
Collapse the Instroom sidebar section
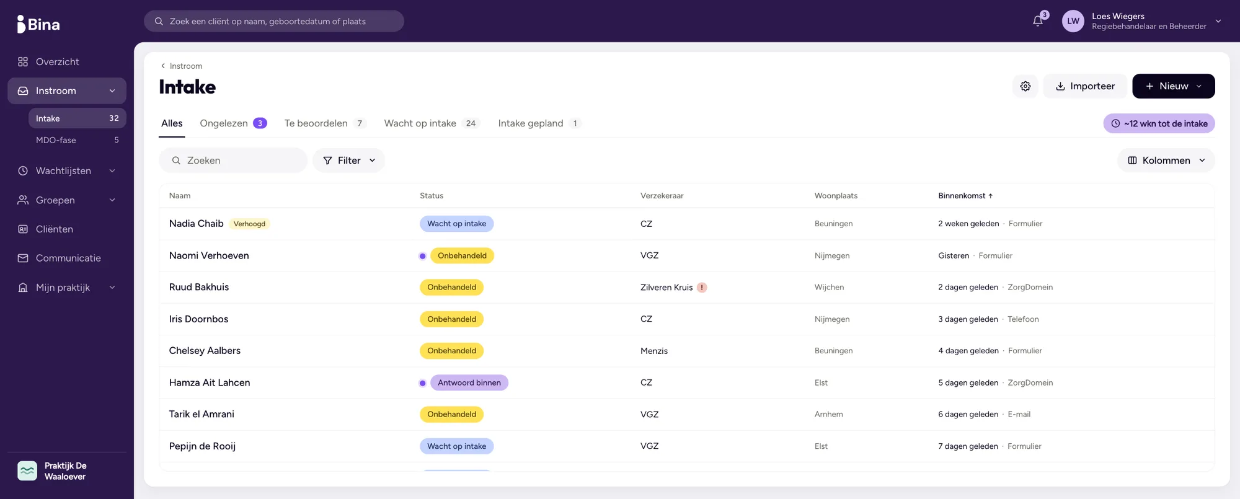click(112, 91)
